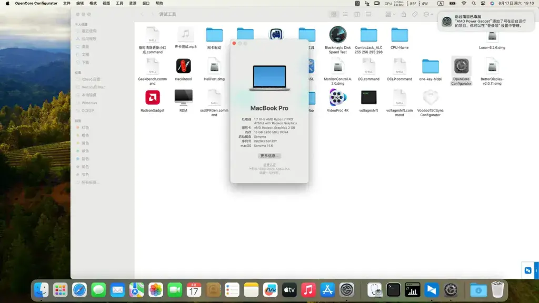Select OpenCore Configurator file in Finder window

tap(461, 66)
